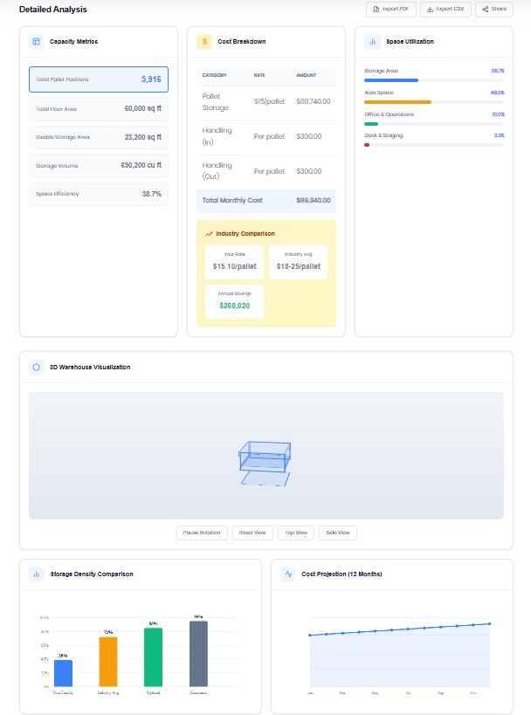Click the RATE column header
This screenshot has height=715, width=531.
click(x=259, y=75)
